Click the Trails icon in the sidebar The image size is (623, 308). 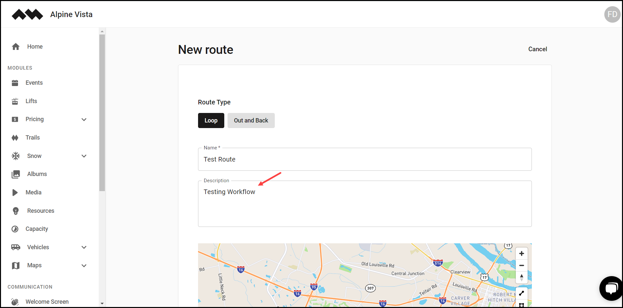pos(15,138)
